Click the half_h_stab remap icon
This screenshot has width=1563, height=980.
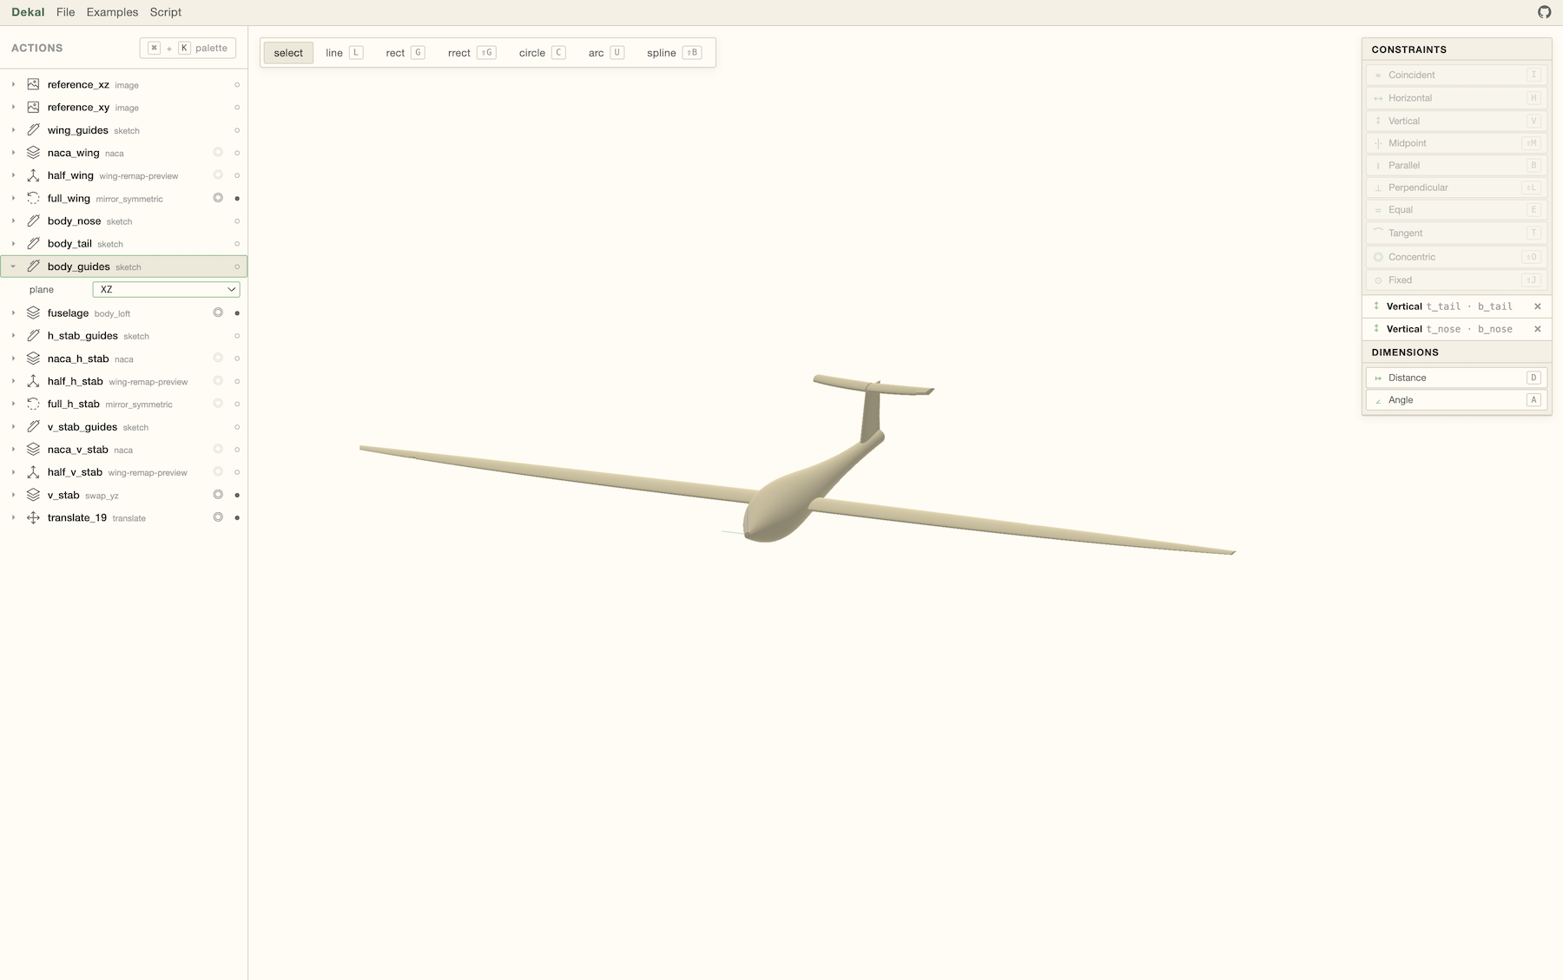(33, 381)
